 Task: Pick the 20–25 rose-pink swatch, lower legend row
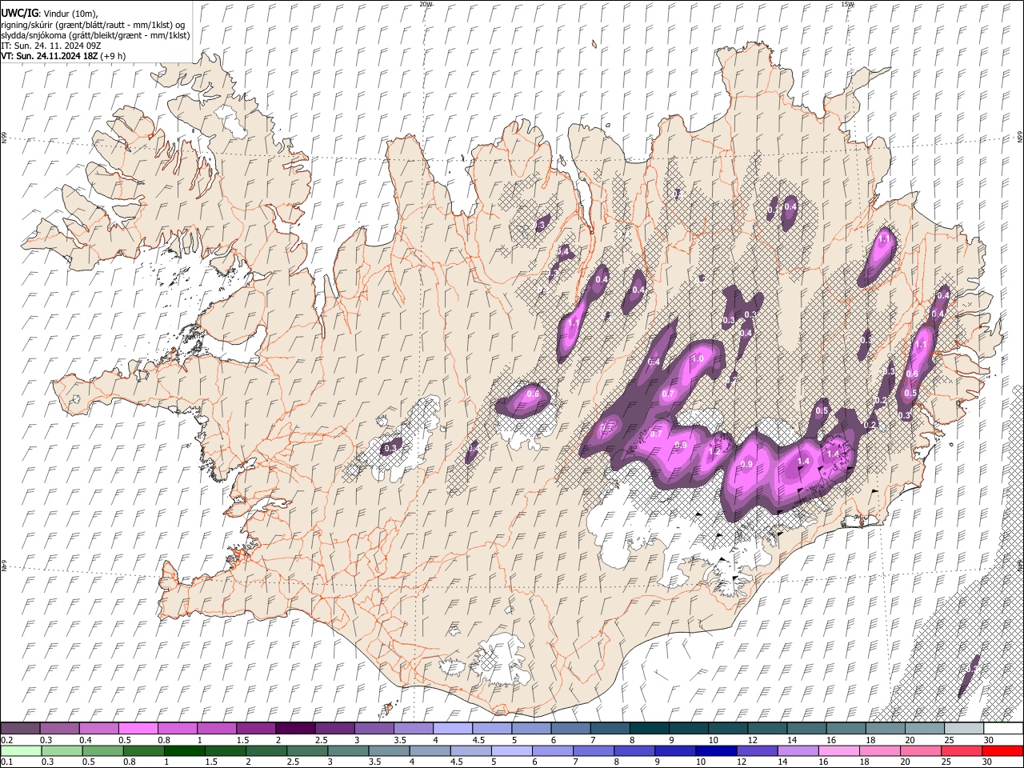tap(921, 750)
